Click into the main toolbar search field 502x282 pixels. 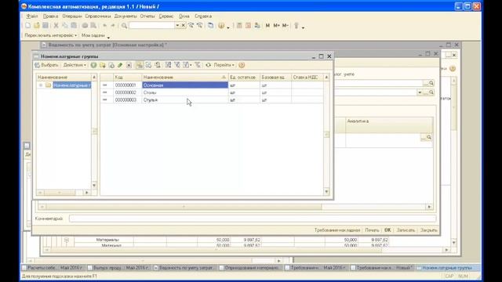tap(151, 25)
